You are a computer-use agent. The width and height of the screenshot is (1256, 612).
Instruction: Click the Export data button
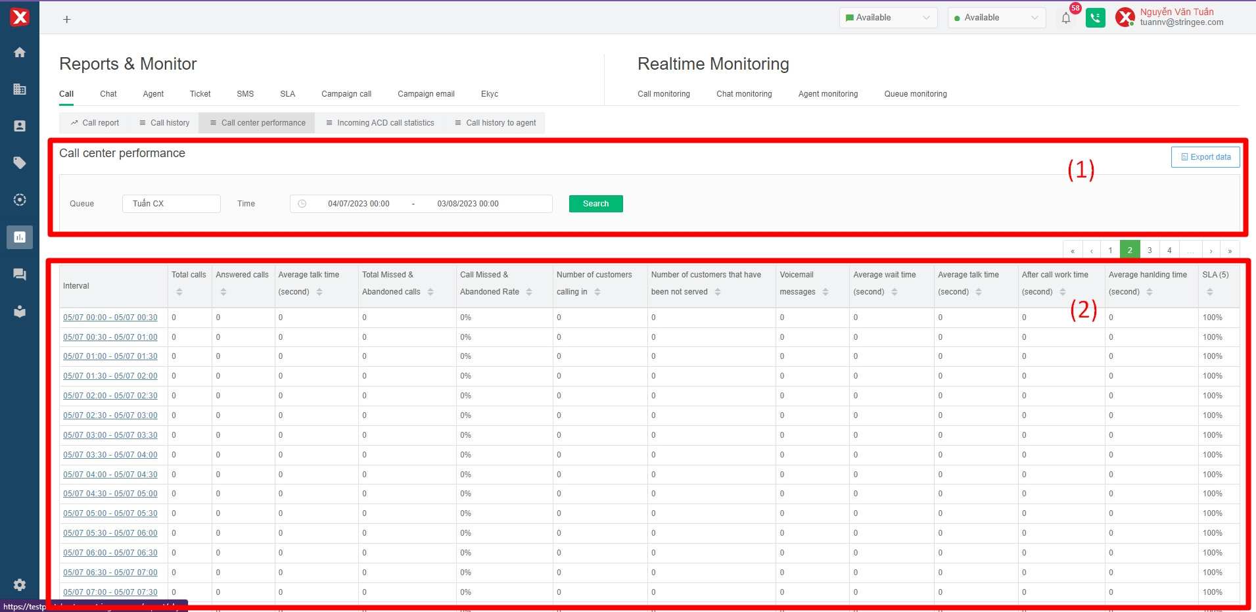(x=1205, y=157)
